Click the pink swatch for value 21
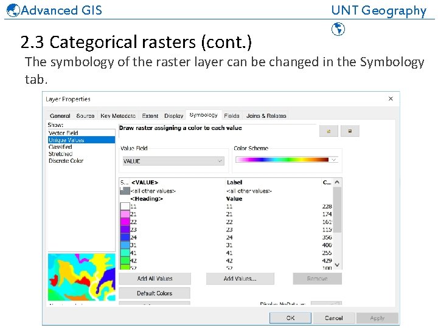The width and height of the screenshot is (438, 328). click(x=125, y=214)
